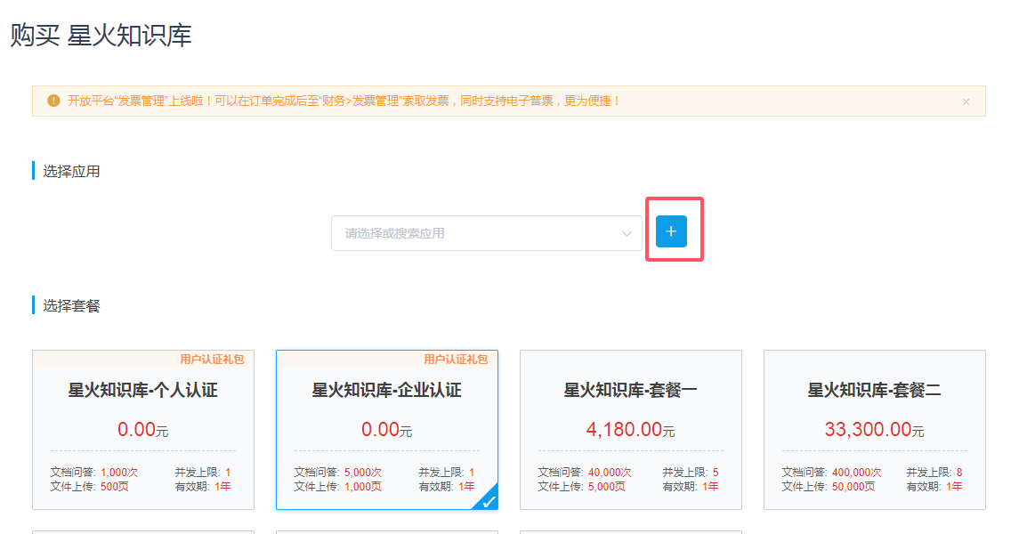Choose the 星火知识库-套餐二 package
Viewport: 1027px width, 534px height.
[875, 430]
